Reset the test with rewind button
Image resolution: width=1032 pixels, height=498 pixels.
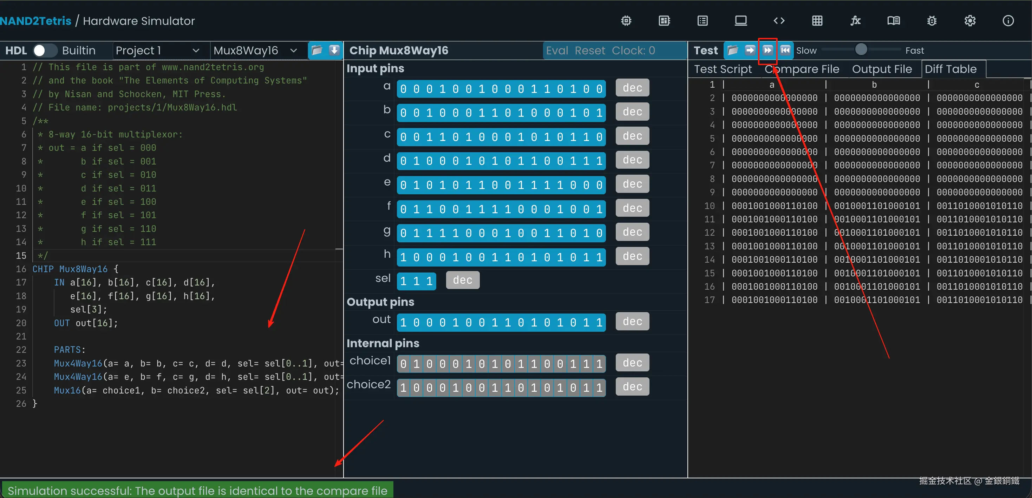point(785,51)
